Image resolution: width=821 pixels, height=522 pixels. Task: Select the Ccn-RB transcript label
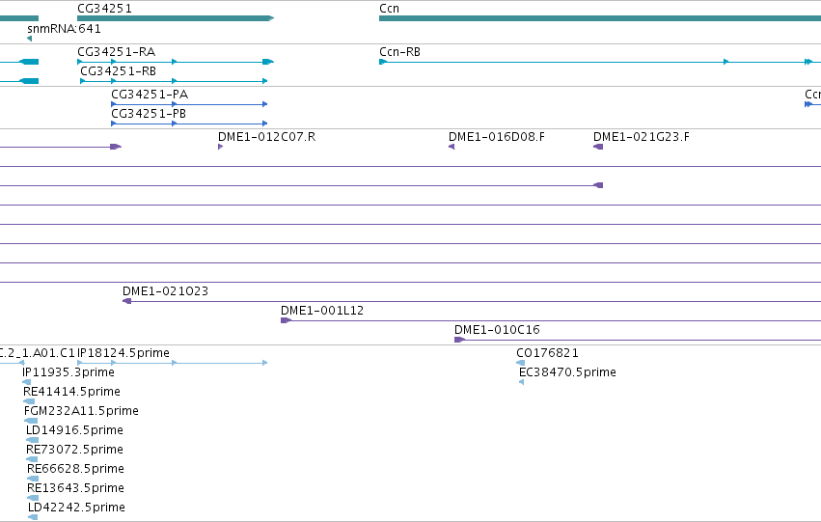pos(399,52)
